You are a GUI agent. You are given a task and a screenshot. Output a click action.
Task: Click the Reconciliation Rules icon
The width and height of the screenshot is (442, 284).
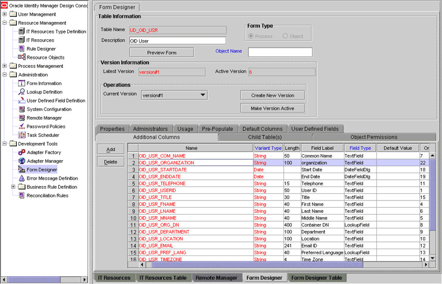click(x=22, y=195)
